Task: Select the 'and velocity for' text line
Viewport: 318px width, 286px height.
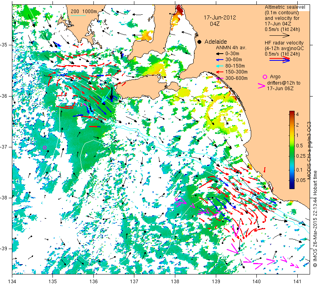Action: pyautogui.click(x=282, y=18)
